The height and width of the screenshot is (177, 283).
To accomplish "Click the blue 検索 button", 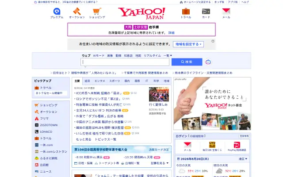I will pyautogui.click(x=187, y=62).
